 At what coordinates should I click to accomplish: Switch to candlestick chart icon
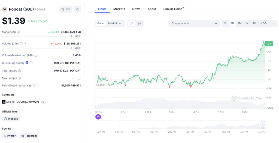tap(139, 23)
